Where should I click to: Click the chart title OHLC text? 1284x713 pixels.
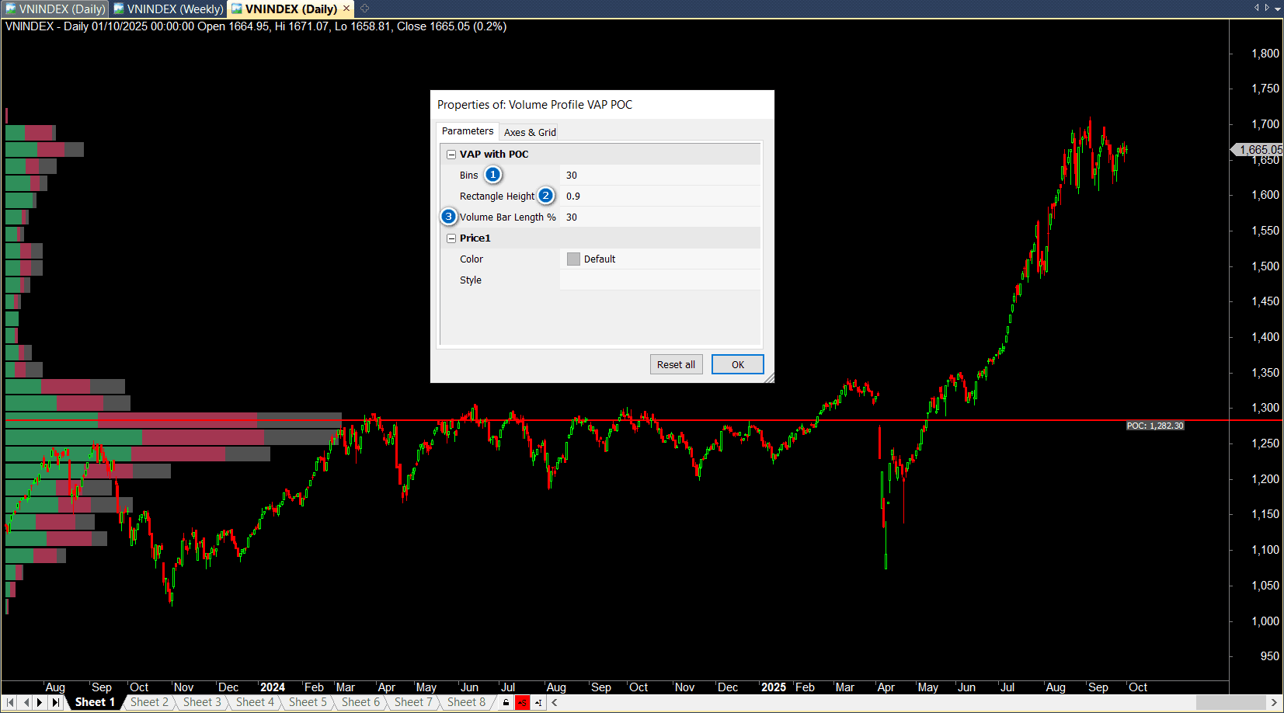[256, 26]
